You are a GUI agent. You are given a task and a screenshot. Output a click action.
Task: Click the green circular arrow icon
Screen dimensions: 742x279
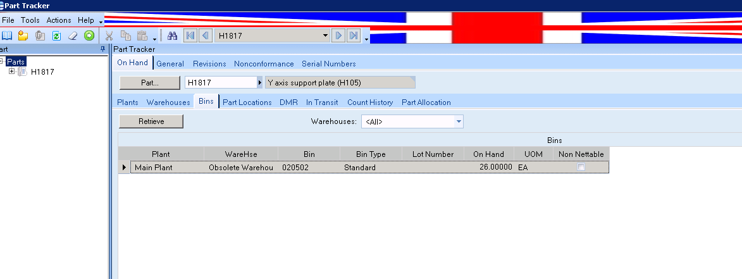click(x=89, y=35)
